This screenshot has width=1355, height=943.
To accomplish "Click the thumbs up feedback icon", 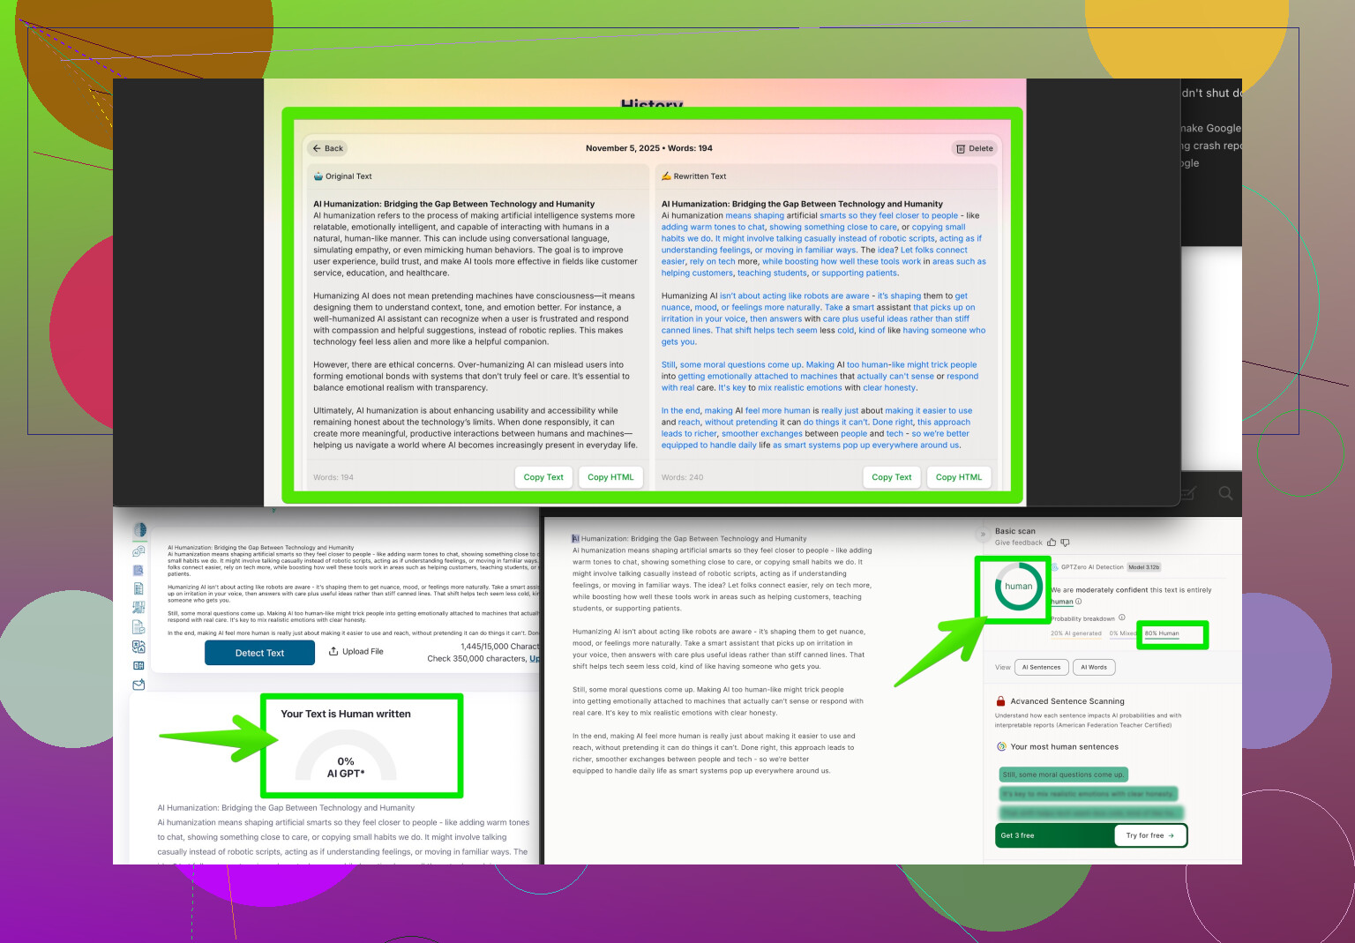I will point(1052,543).
